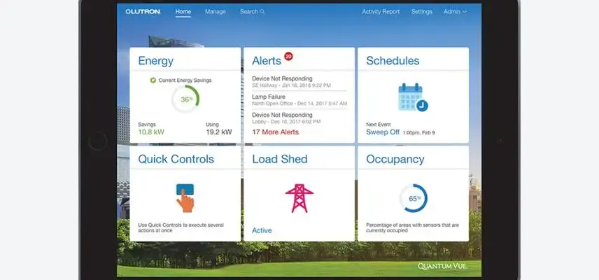Click the Load Shed Active status
Viewport: 599px width, 280px height.
262,230
